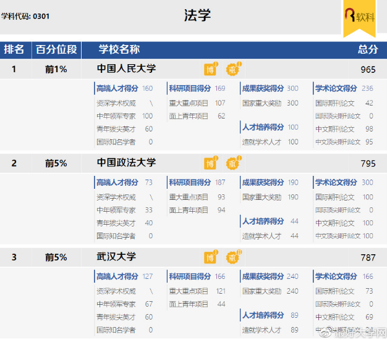Click 中年领军专家 100 row
The height and width of the screenshot is (340, 387).
(124, 116)
